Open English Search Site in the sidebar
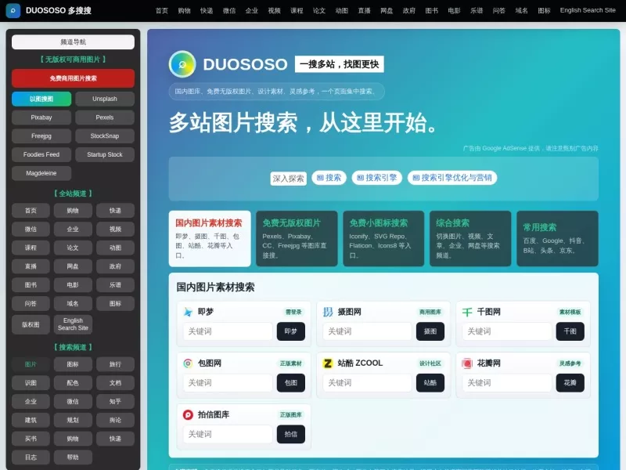The width and height of the screenshot is (626, 470). [73, 324]
